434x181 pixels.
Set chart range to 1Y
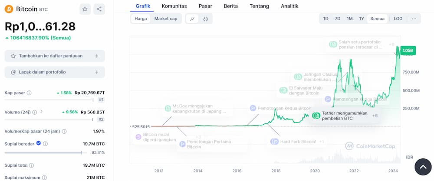[362, 19]
